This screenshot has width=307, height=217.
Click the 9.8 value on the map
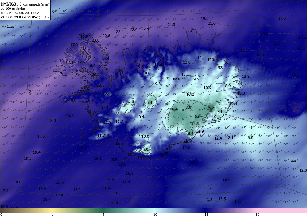(x=158, y=84)
